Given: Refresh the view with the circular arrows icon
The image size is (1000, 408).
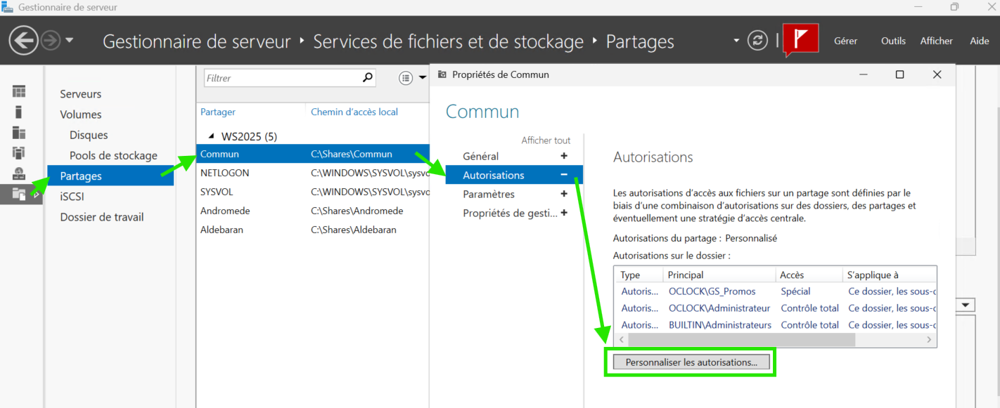Looking at the screenshot, I should 757,41.
